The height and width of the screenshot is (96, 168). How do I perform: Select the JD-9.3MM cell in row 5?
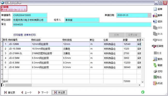click(x=20, y=63)
